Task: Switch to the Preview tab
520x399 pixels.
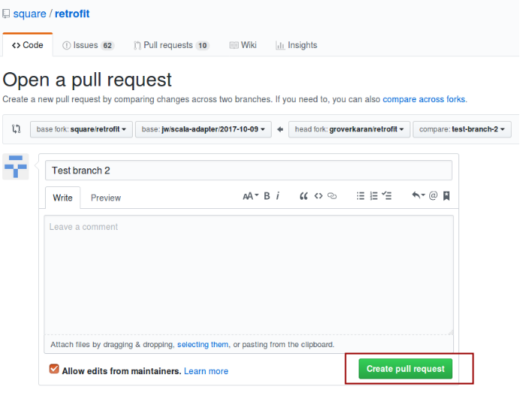Action: pyautogui.click(x=106, y=198)
